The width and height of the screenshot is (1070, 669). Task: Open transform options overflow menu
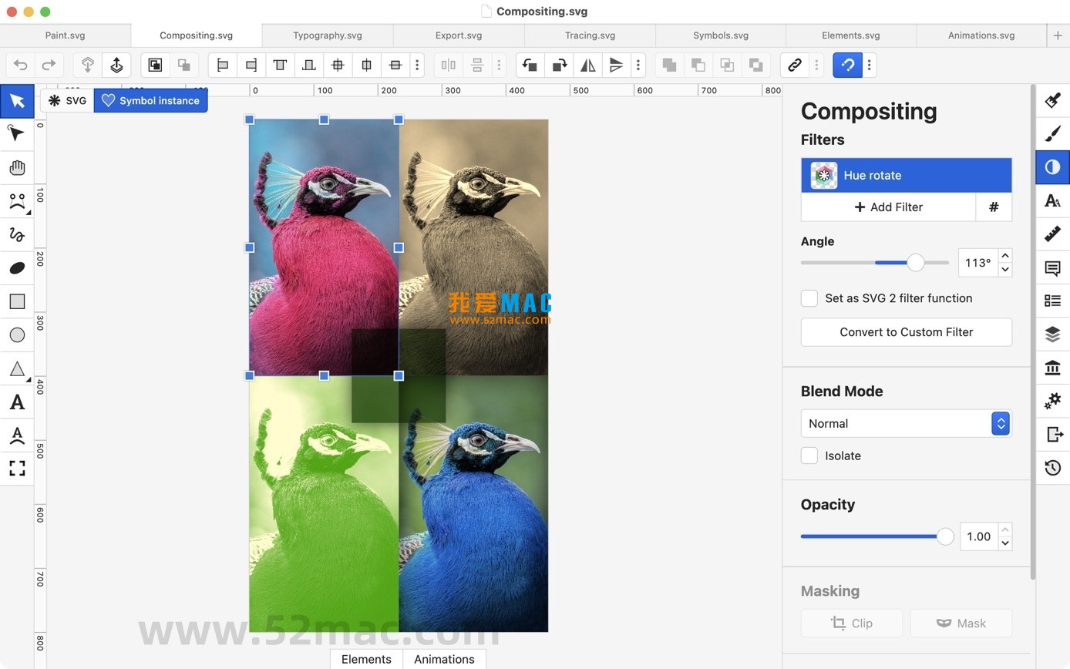[x=638, y=66]
